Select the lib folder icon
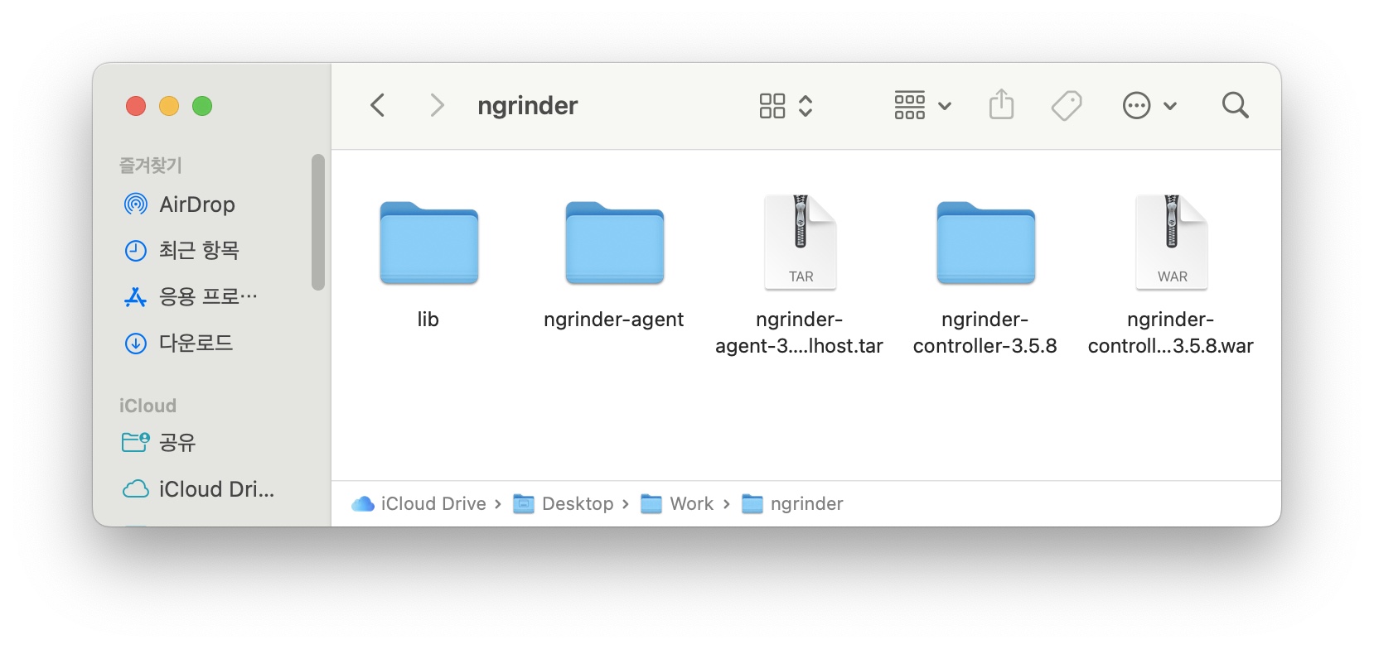 [x=428, y=243]
